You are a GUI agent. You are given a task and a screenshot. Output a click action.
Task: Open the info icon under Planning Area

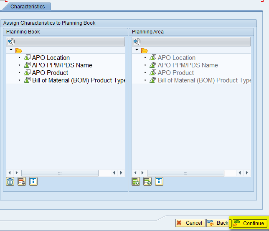tap(159, 182)
